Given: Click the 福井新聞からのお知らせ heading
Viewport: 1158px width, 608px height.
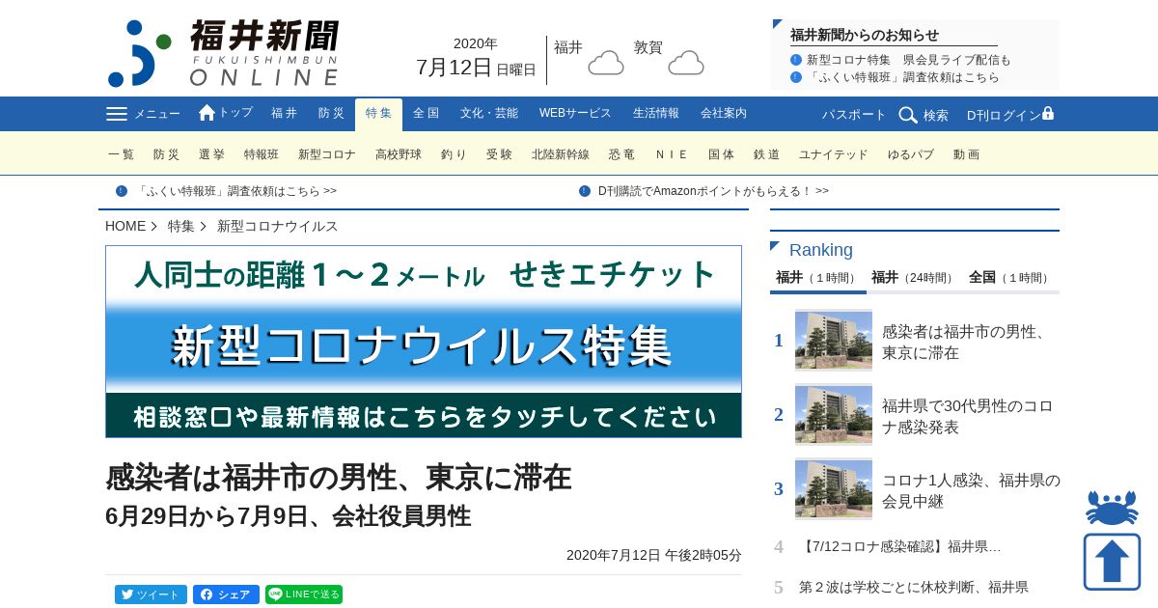Looking at the screenshot, I should [x=865, y=35].
